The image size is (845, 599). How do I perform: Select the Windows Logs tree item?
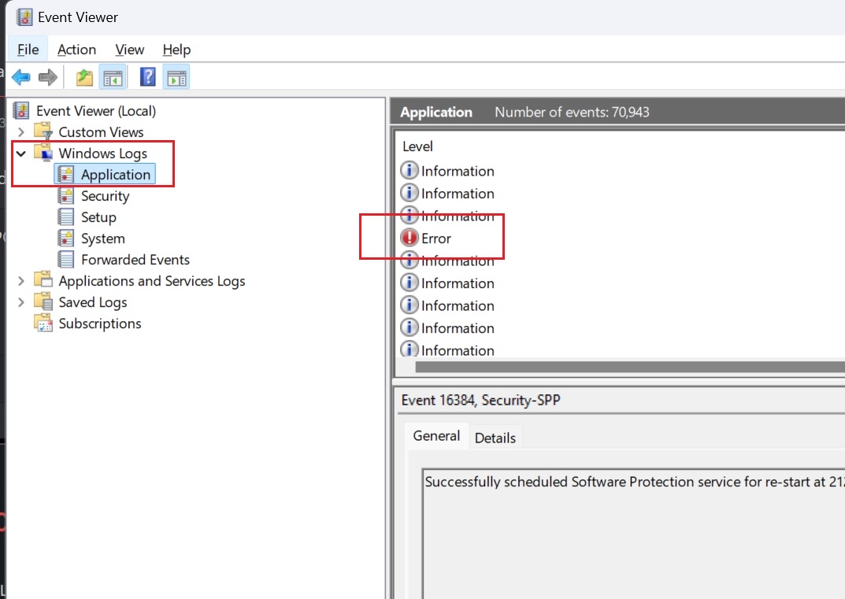pos(102,153)
